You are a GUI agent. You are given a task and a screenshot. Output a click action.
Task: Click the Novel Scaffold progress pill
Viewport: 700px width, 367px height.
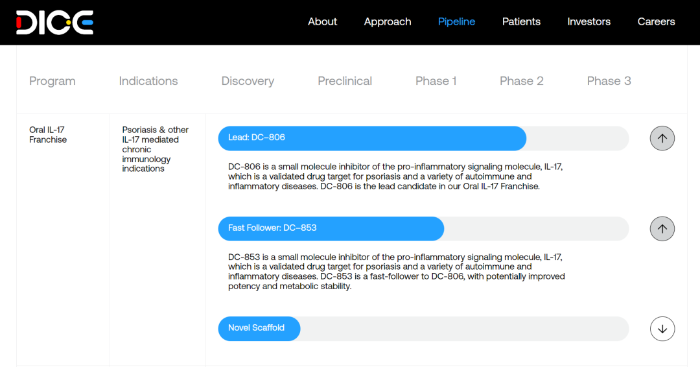[x=259, y=328]
